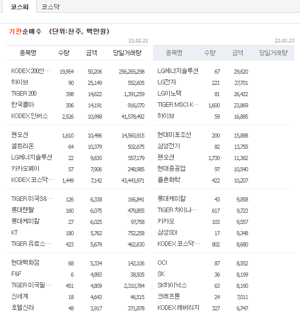Select the 기관순매수 title text
Screen dimensions: 300x317
[25, 31]
